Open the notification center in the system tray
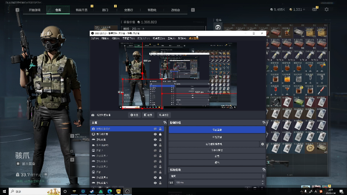This screenshot has width=347, height=195. tap(342, 192)
